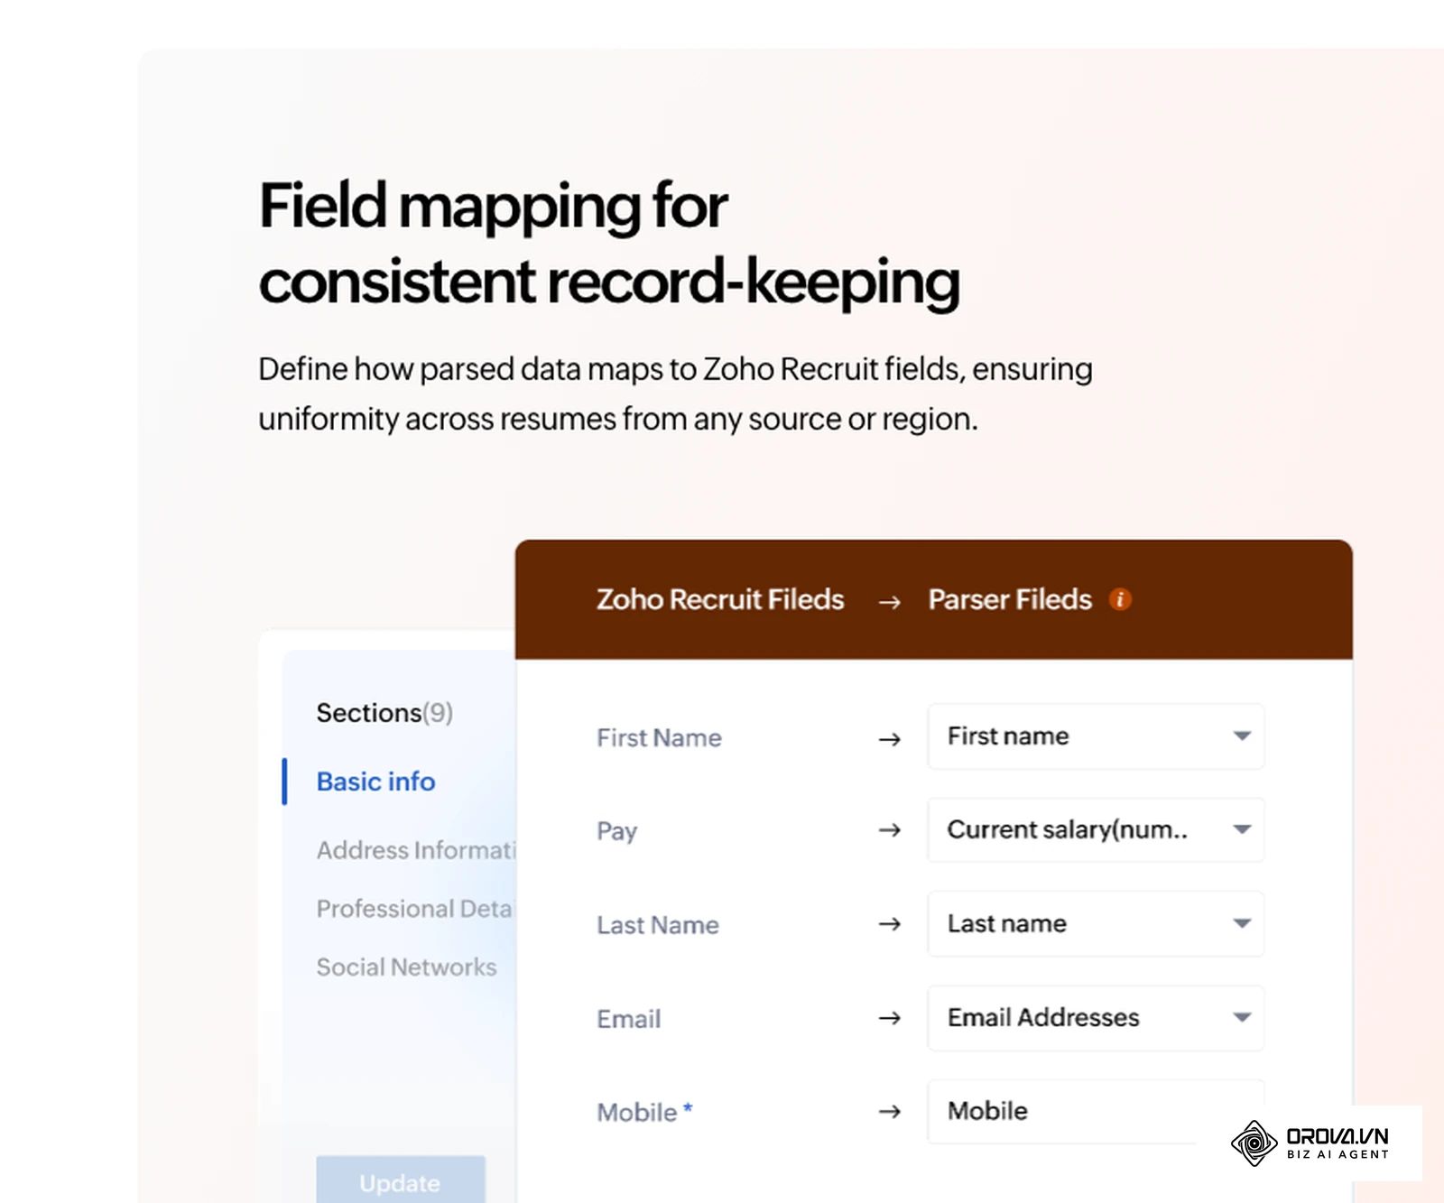
Task: Select the Address Information section
Action: click(x=416, y=850)
